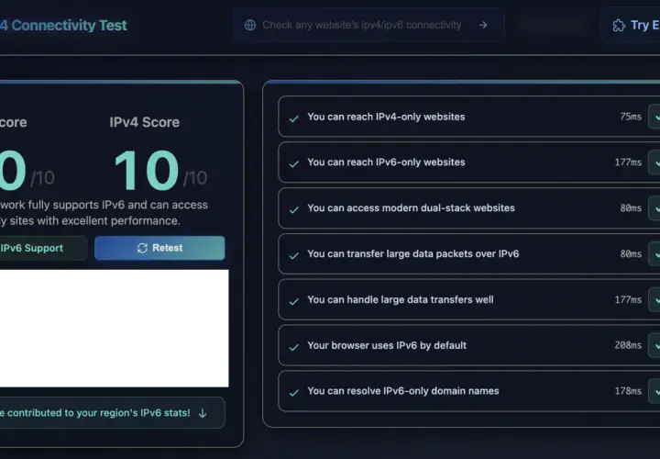Click the globe icon in the search field
The image size is (660, 459).
click(250, 26)
